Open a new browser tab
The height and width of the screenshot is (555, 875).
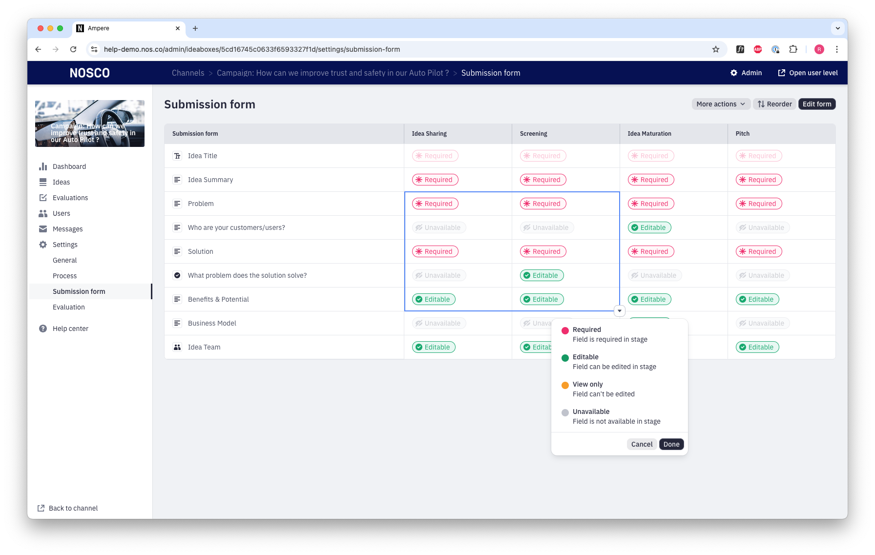pyautogui.click(x=195, y=28)
